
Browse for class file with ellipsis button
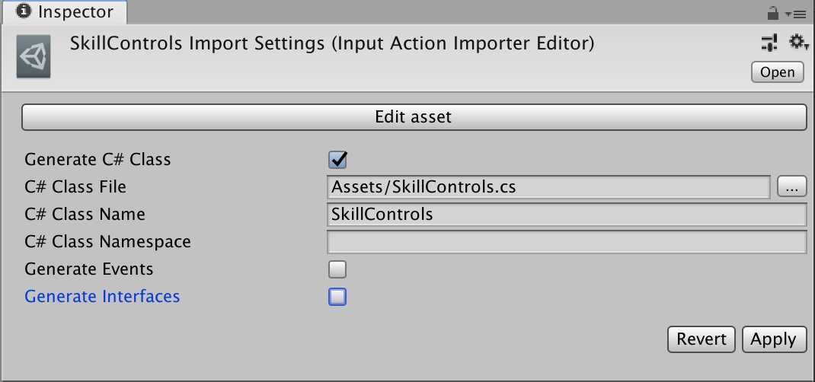click(791, 186)
